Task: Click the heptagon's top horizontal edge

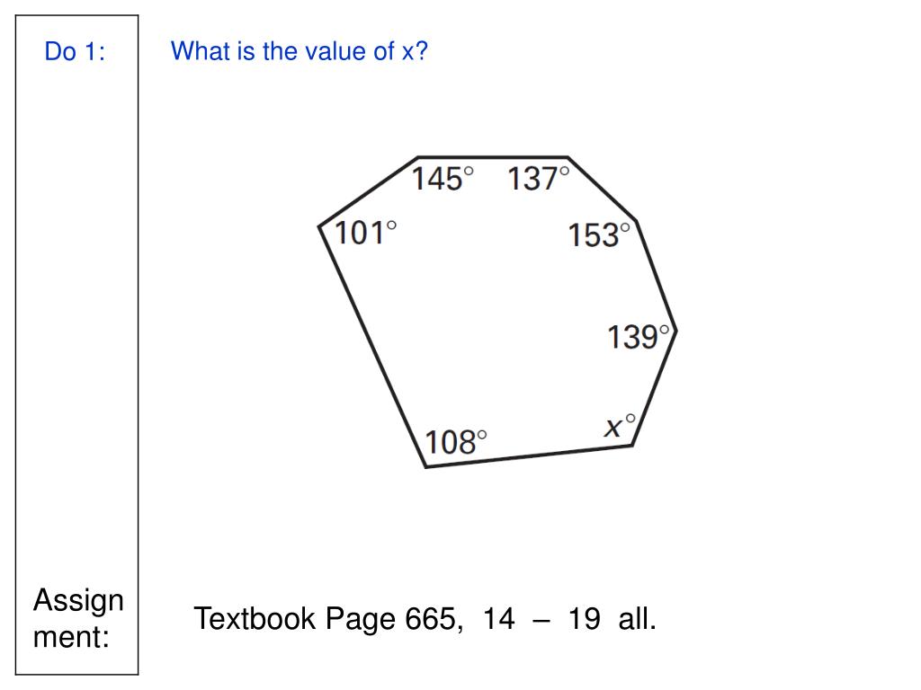Action: (x=493, y=157)
